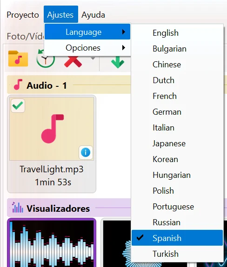The image size is (227, 267).
Task: Open the Proyecto menu
Action: click(23, 15)
